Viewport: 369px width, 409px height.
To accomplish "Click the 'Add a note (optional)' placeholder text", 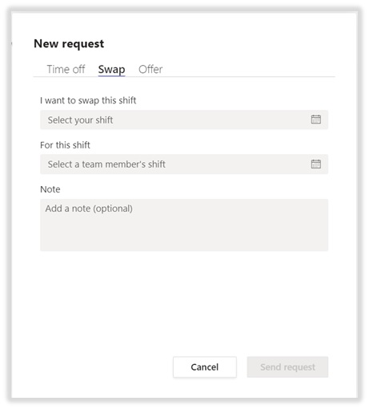I will click(89, 209).
